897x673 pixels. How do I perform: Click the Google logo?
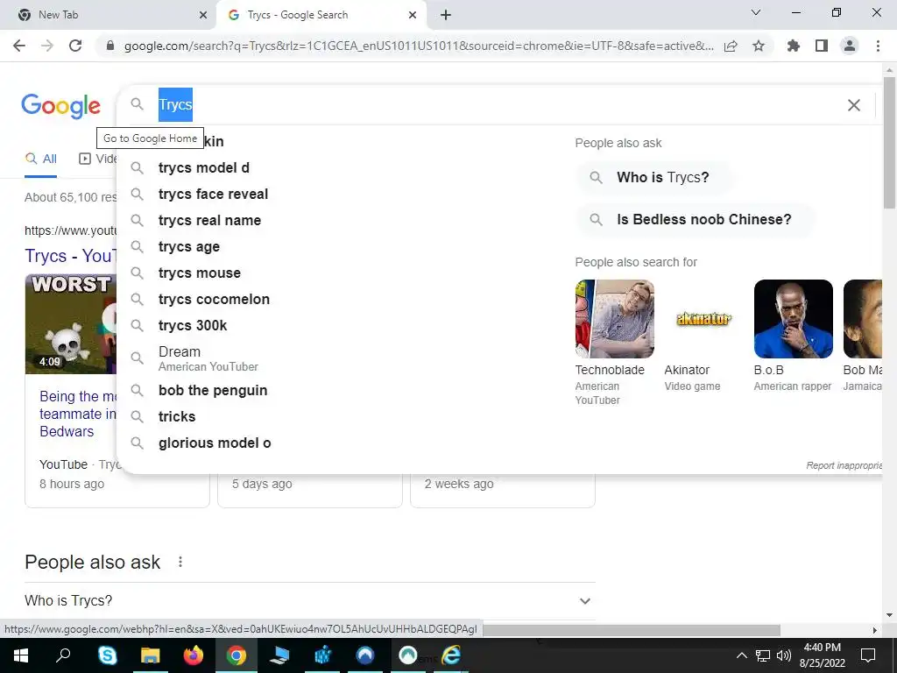pos(60,106)
